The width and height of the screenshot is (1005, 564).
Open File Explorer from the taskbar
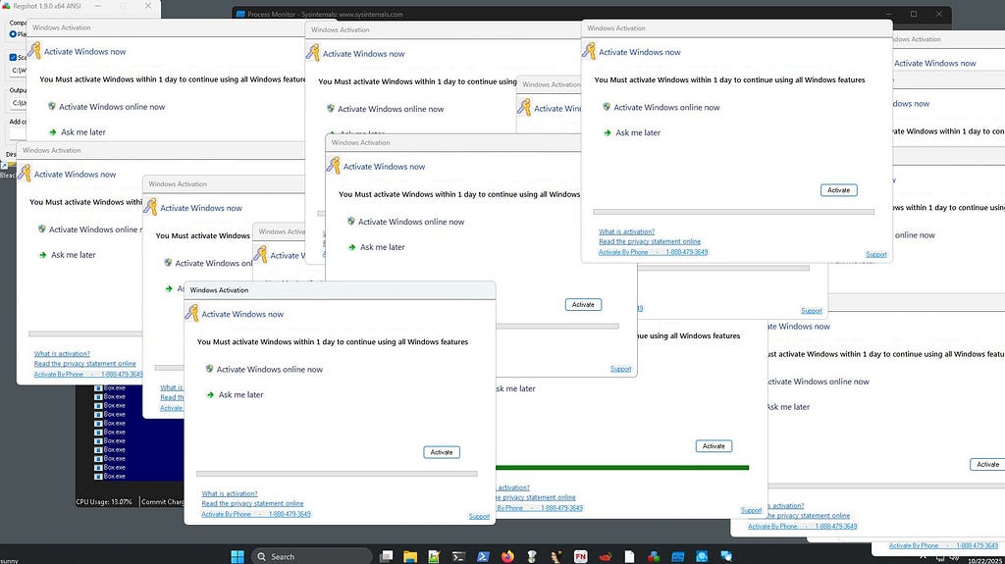(x=410, y=556)
